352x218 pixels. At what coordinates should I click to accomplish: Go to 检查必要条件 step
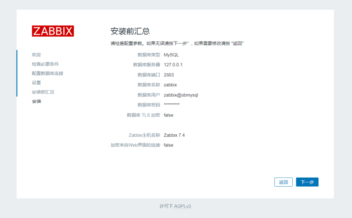[x=45, y=64]
